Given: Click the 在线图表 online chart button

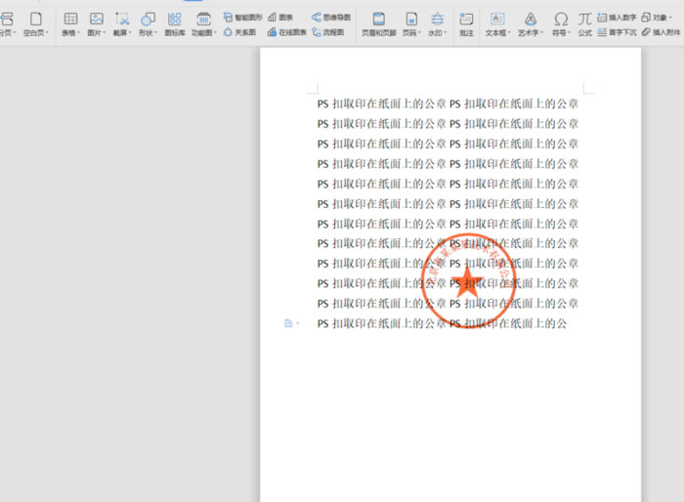Looking at the screenshot, I should click(x=287, y=32).
